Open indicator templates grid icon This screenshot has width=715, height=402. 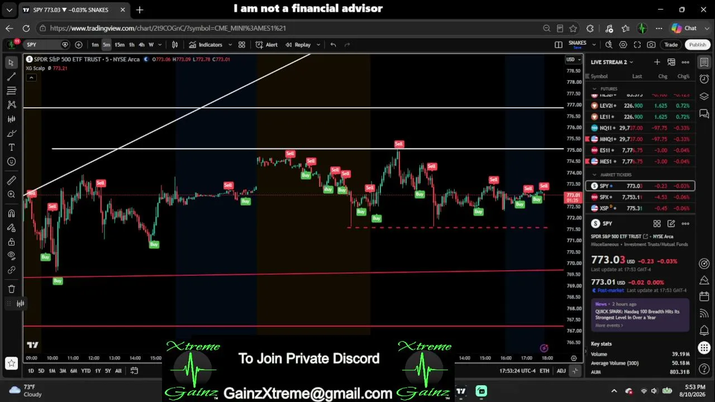242,45
